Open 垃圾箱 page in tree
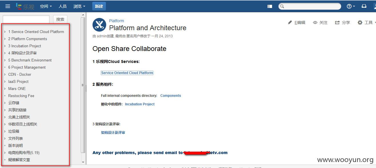The image size is (376, 168). point(14,131)
